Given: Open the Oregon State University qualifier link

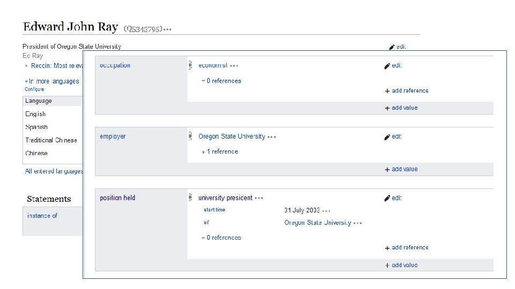Looking at the screenshot, I should coord(318,223).
